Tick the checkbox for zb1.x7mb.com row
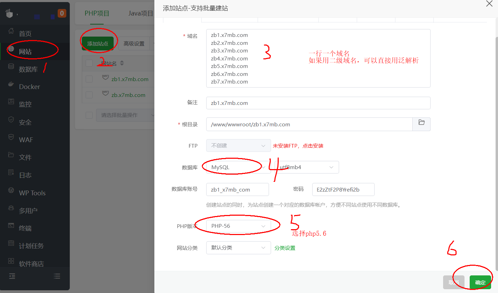This screenshot has height=293, width=498. pos(89,79)
